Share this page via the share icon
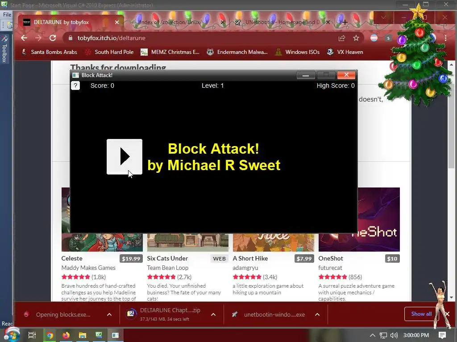 click(x=341, y=38)
